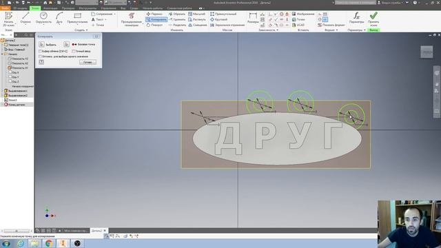This screenshot has height=248, width=441.
Task: Select the Удлинить extend tool
Action: coord(177,19)
